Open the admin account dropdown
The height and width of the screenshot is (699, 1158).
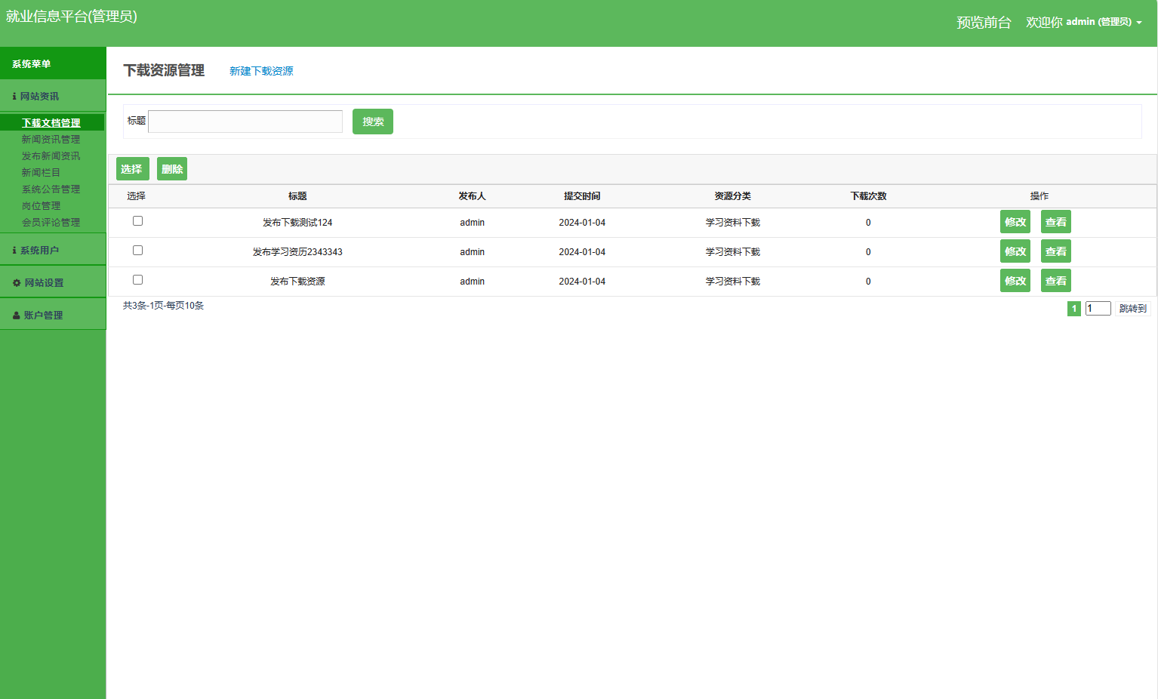(1102, 22)
